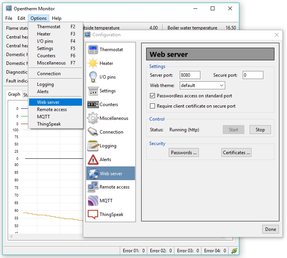Image resolution: width=287 pixels, height=258 pixels.
Task: Choose Thermostat F2 in Options menu
Action: click(55, 27)
